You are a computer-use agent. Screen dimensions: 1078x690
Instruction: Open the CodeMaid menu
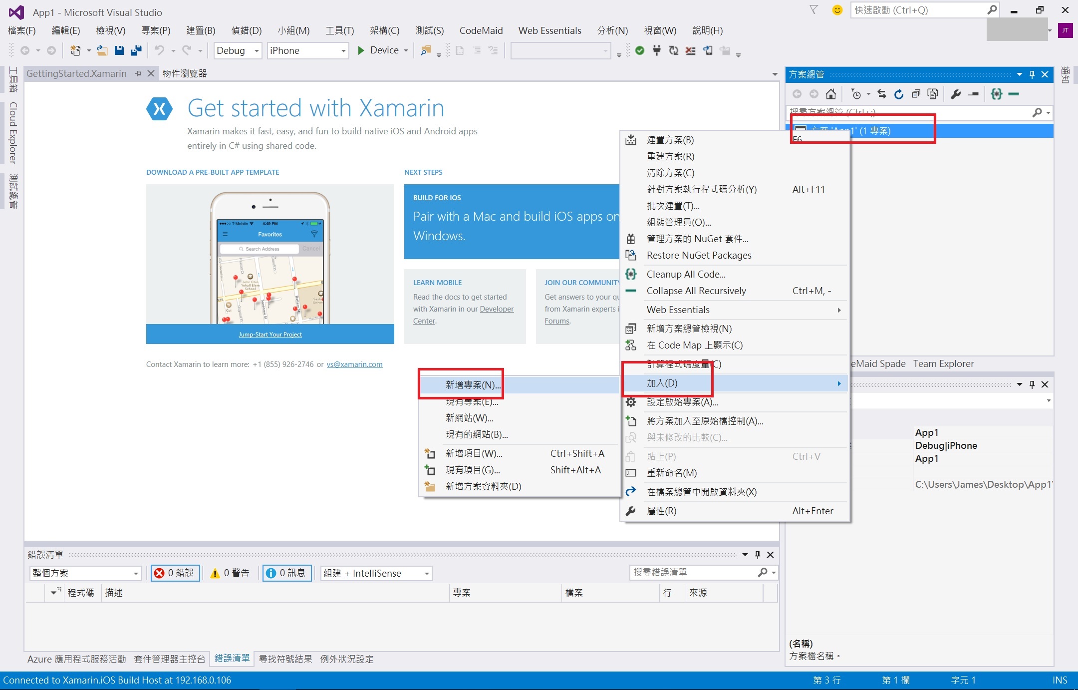pyautogui.click(x=481, y=30)
